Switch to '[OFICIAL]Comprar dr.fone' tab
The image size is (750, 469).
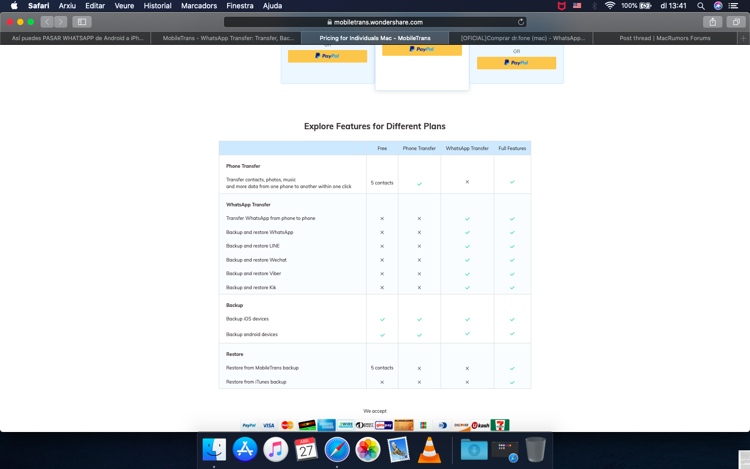pyautogui.click(x=521, y=38)
